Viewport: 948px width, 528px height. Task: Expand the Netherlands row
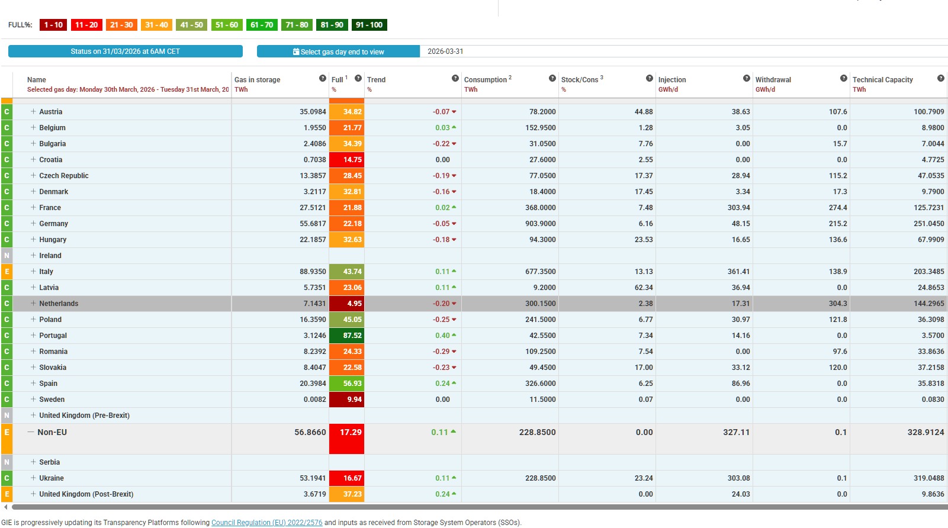coord(33,303)
